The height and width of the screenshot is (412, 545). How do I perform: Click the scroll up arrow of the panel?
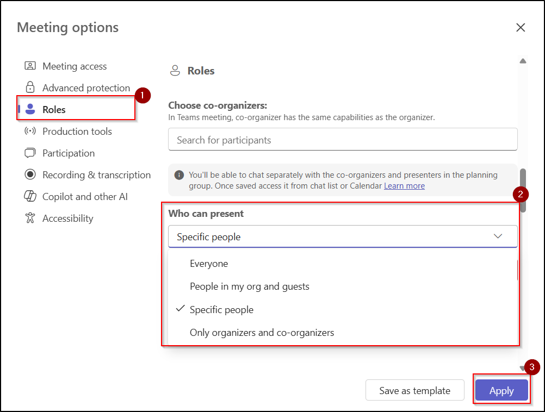(523, 61)
